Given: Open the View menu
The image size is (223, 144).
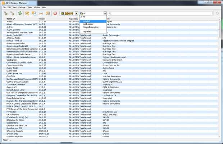Looking at the screenshot, I should click(x=14, y=8).
